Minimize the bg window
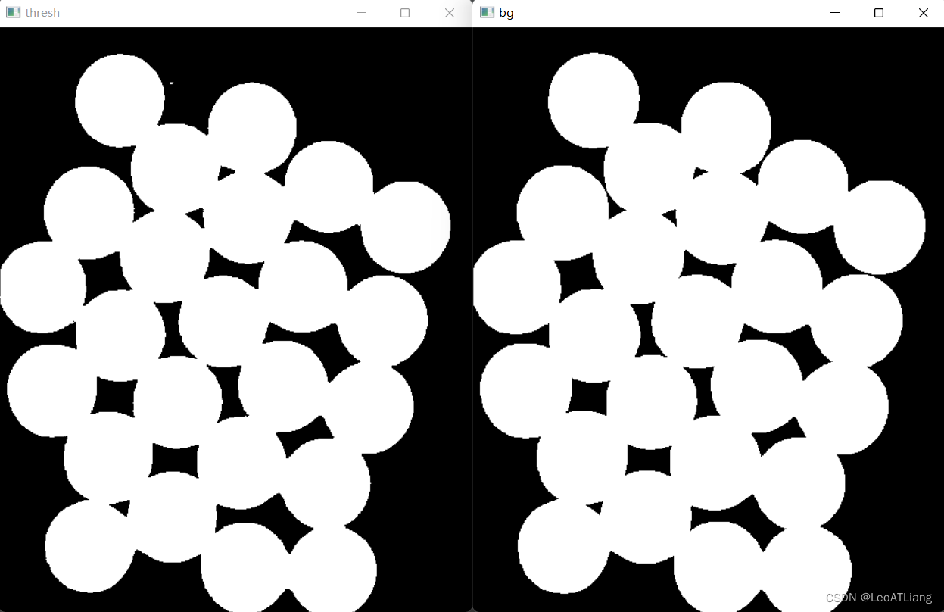The height and width of the screenshot is (612, 944). tap(835, 13)
